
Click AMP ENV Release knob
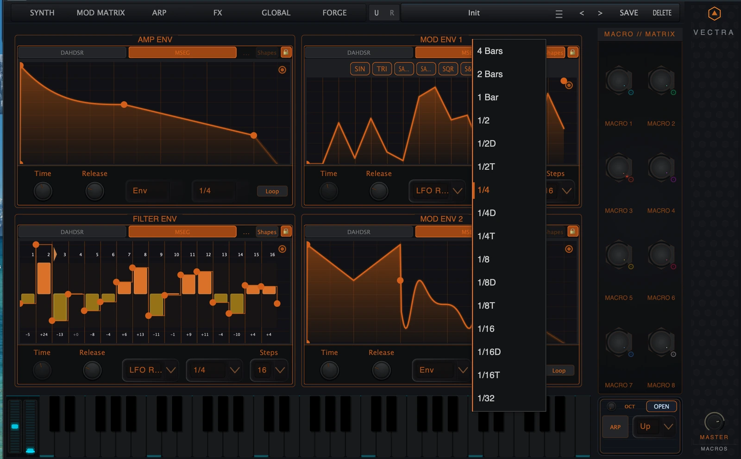(x=94, y=191)
